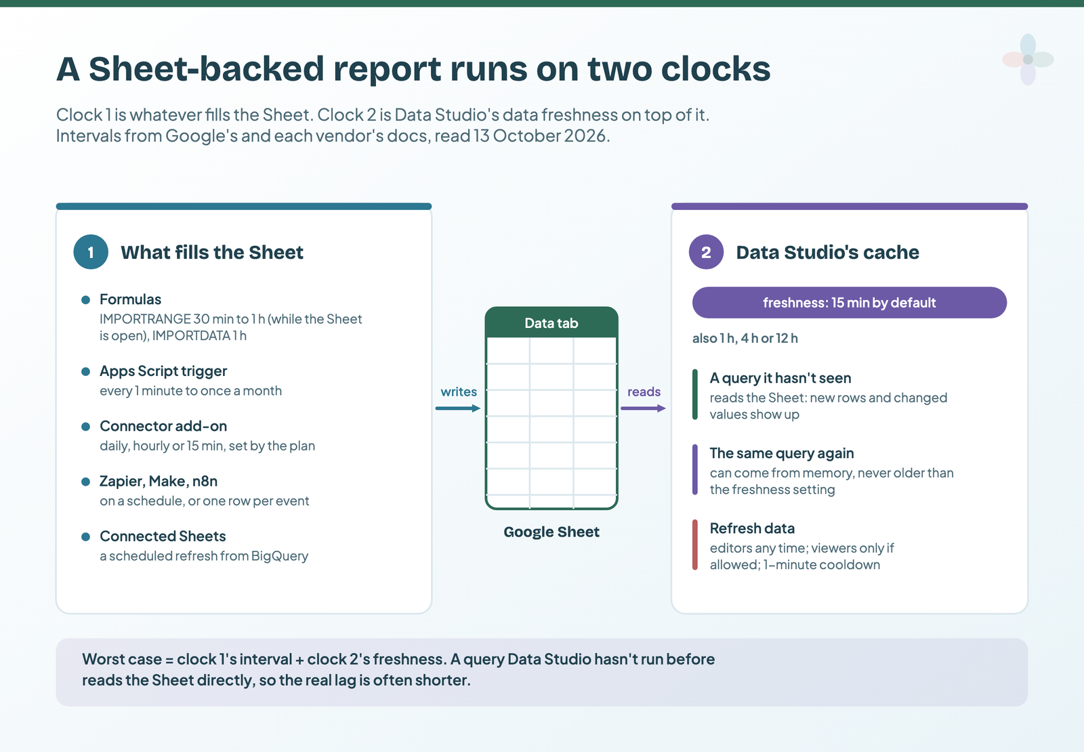Click the "What fills the Sheet" heading

212,252
